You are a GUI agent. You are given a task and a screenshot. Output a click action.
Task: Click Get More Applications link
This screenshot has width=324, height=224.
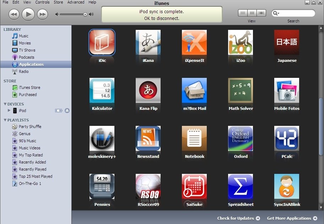coord(292,218)
